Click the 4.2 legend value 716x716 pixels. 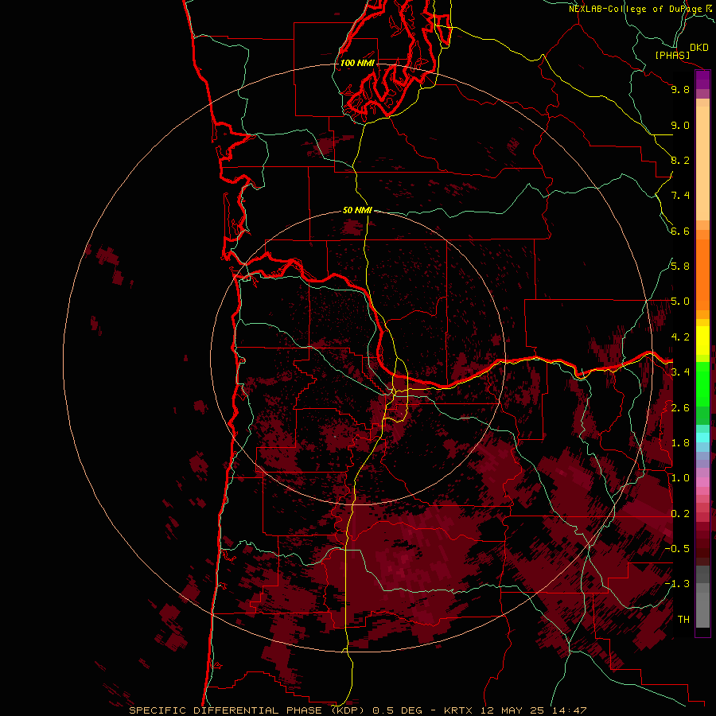pos(680,337)
